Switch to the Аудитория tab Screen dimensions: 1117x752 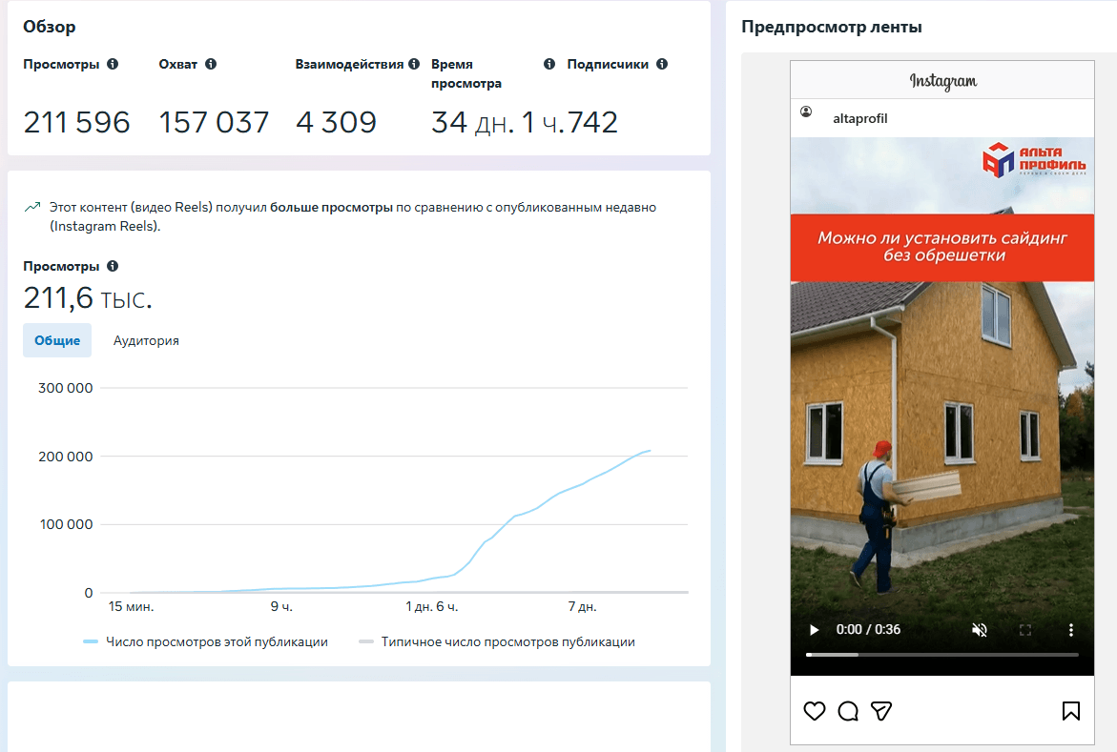pyautogui.click(x=146, y=340)
